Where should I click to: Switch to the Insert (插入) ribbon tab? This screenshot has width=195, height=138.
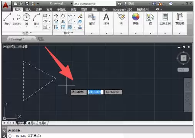point(28,9)
